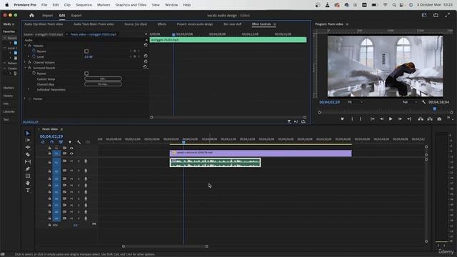Toggle the Volume Bypass checkbox
This screenshot has width=457, height=257.
tap(86, 51)
